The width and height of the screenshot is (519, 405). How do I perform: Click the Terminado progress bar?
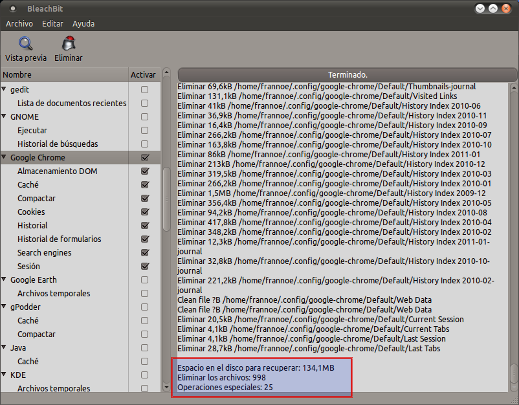pos(348,75)
